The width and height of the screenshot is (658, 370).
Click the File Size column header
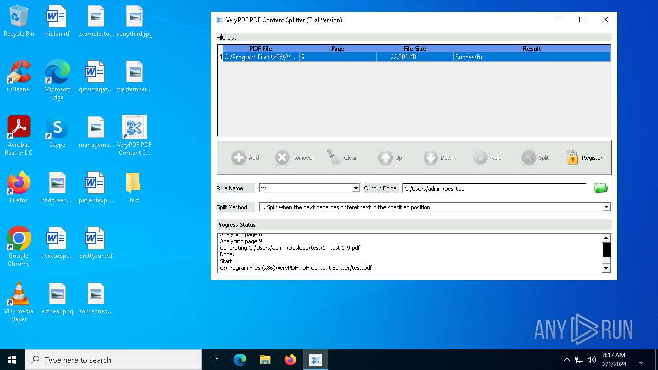click(415, 49)
